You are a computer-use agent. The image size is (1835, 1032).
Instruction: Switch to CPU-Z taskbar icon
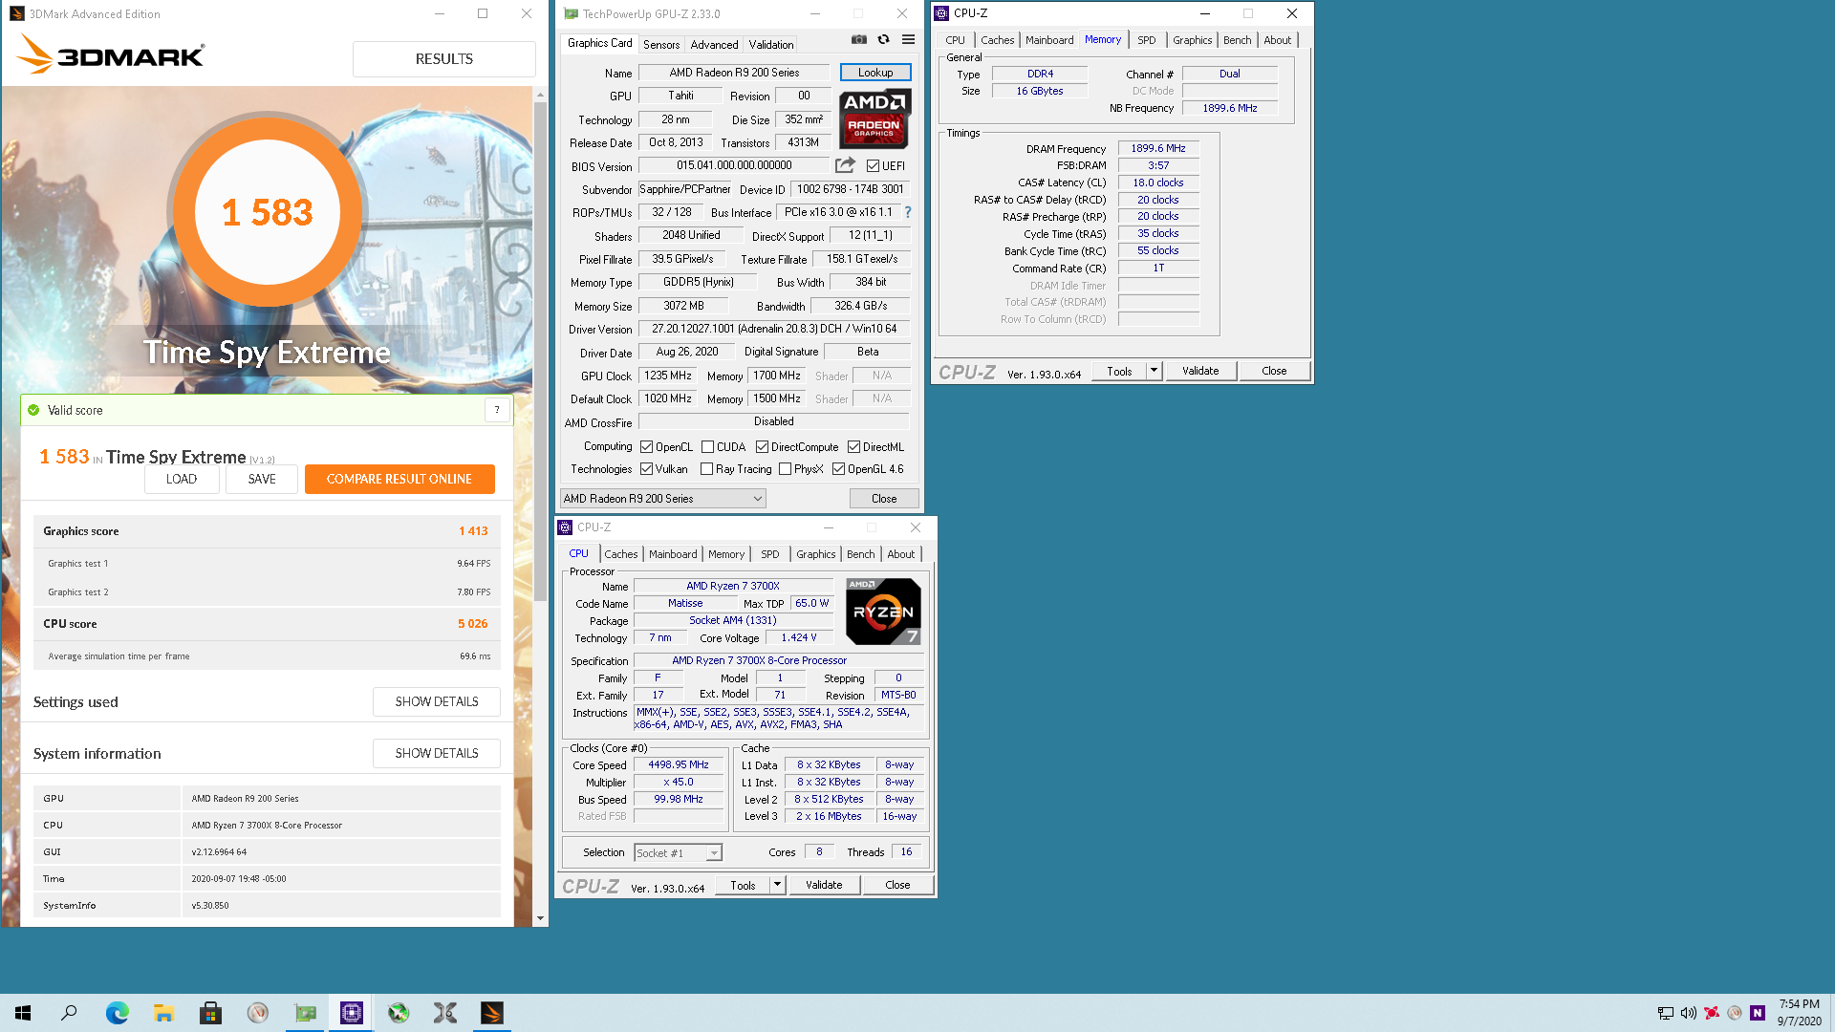352,1013
